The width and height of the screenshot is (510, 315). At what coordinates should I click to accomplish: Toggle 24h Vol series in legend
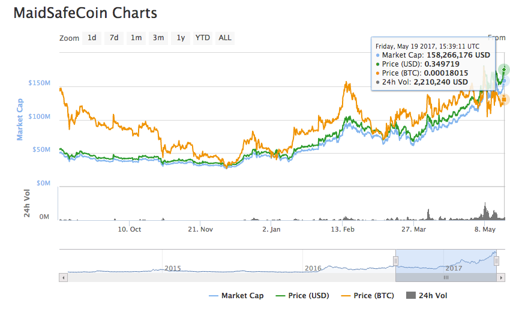pyautogui.click(x=427, y=295)
